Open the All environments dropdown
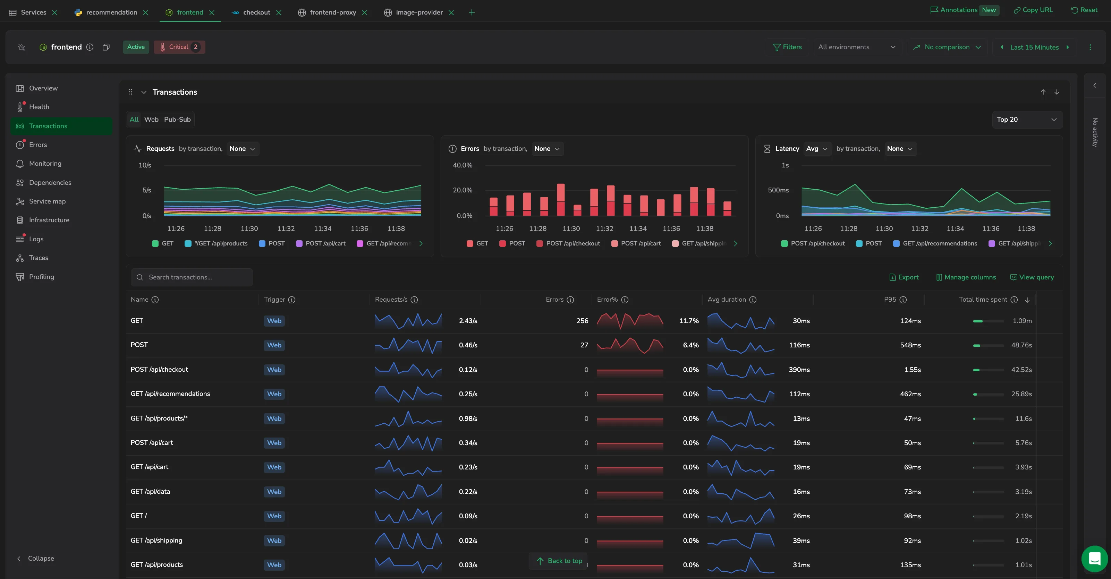The height and width of the screenshot is (579, 1111). coord(857,47)
